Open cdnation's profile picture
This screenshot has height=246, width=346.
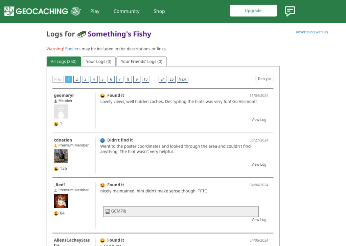(61, 156)
